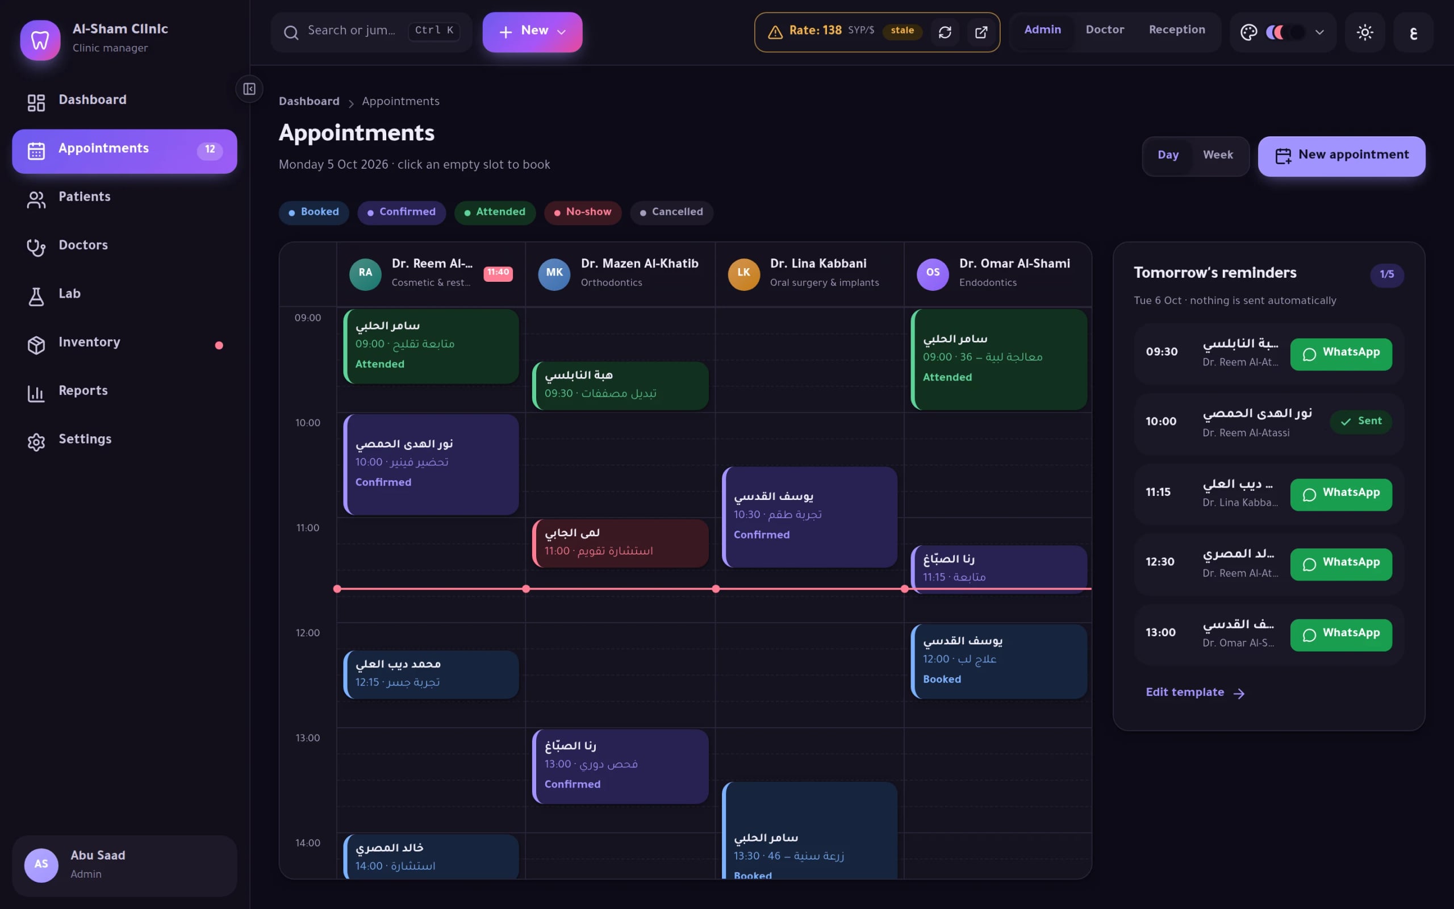Expand the New dropdown button
The image size is (1454, 909).
click(x=532, y=32)
